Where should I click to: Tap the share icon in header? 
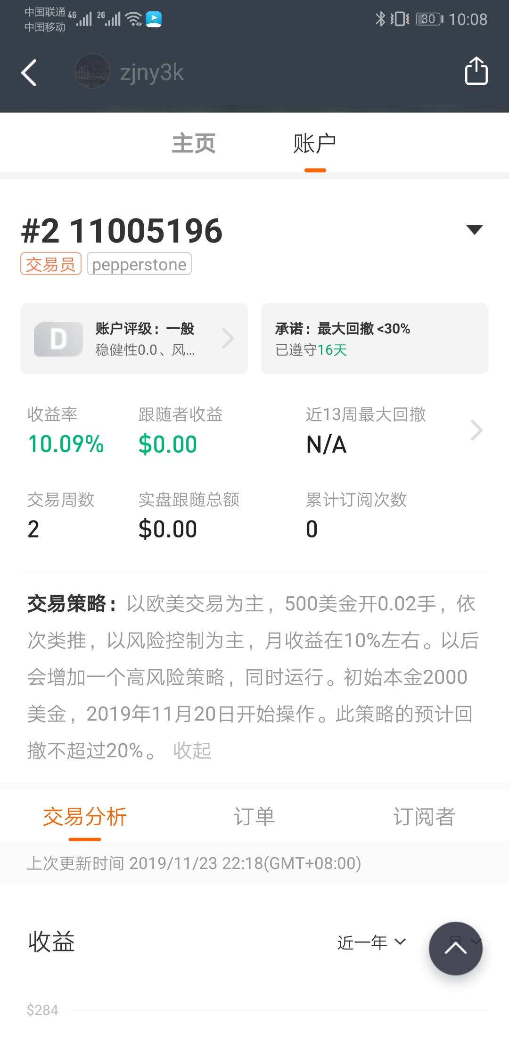476,71
